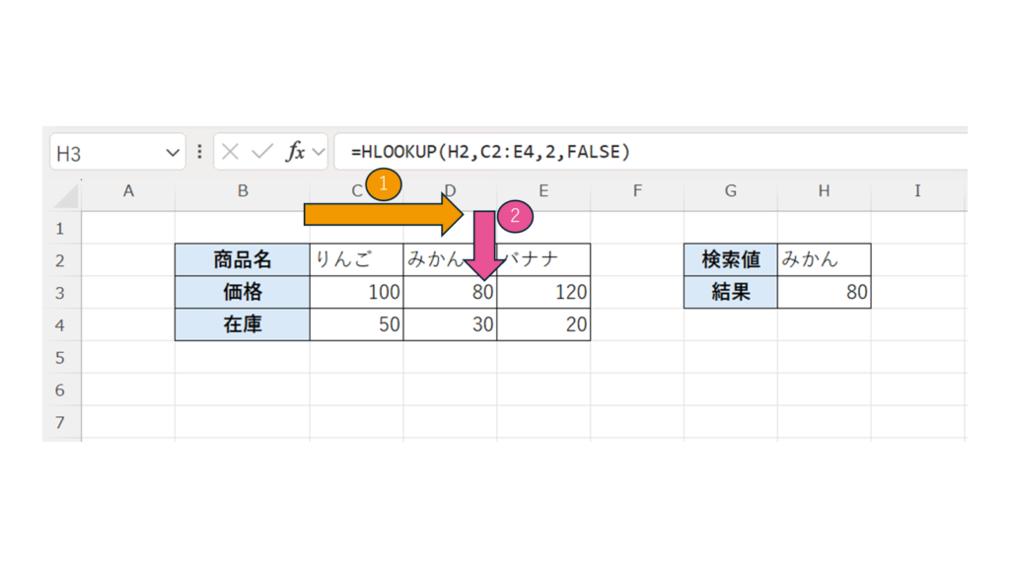This screenshot has height=568, width=1010.
Task: Select row 5 header
Action: [x=61, y=357]
